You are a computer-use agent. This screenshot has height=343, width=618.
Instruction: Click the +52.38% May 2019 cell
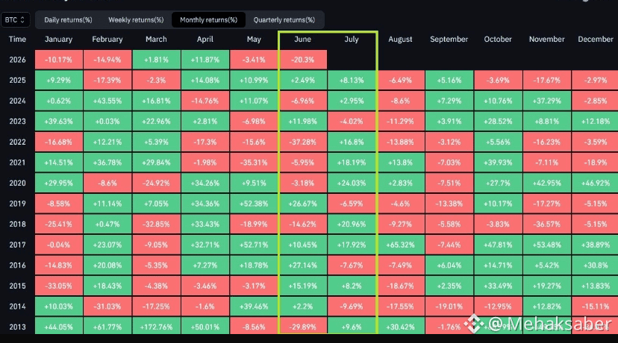[x=254, y=204]
